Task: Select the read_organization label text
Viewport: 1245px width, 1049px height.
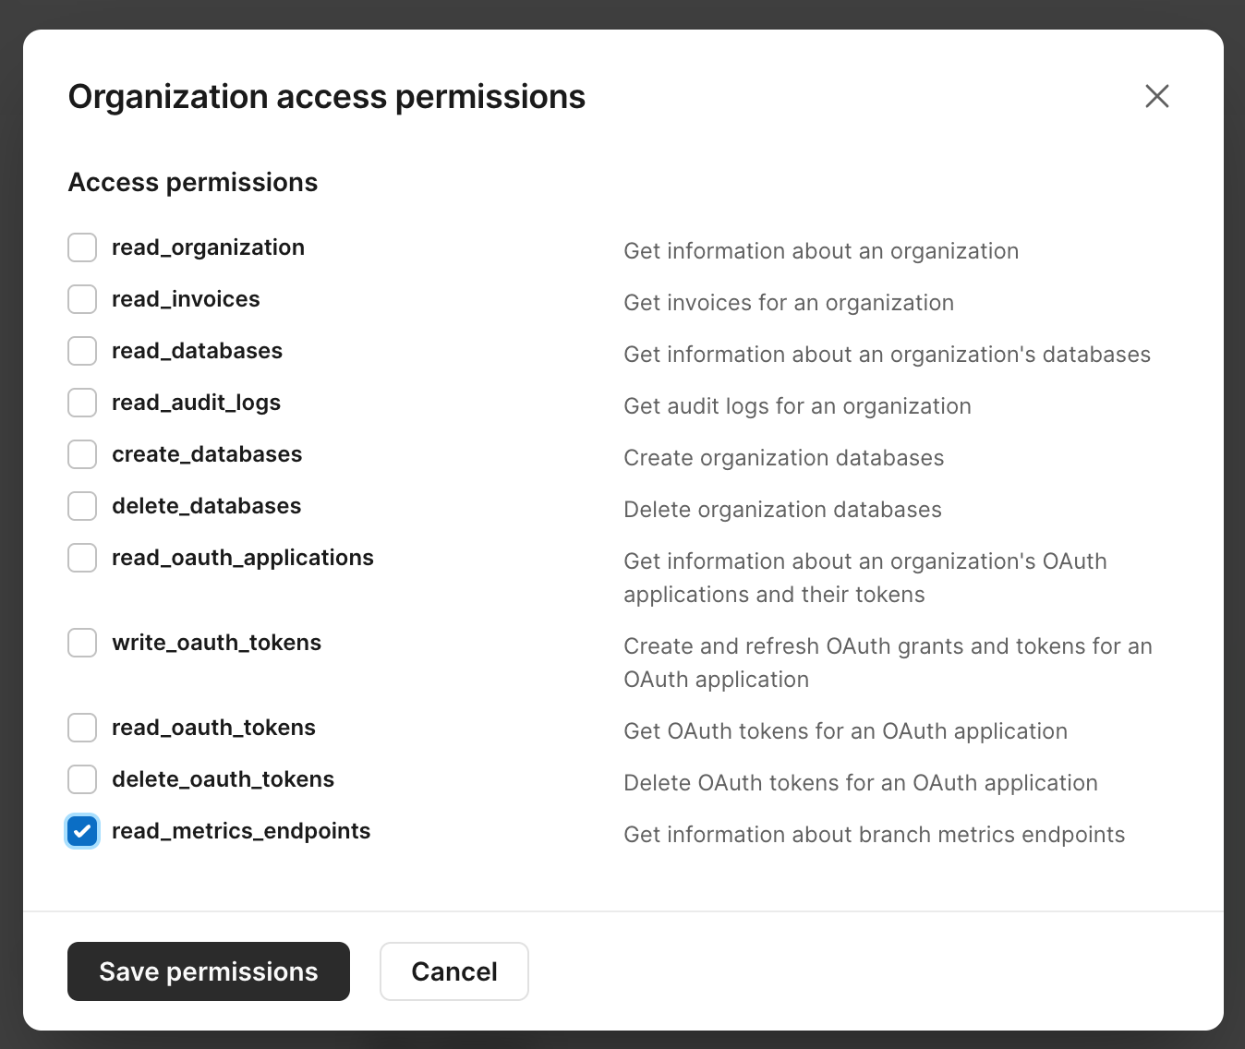Action: point(208,247)
